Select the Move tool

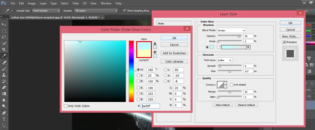(4, 24)
